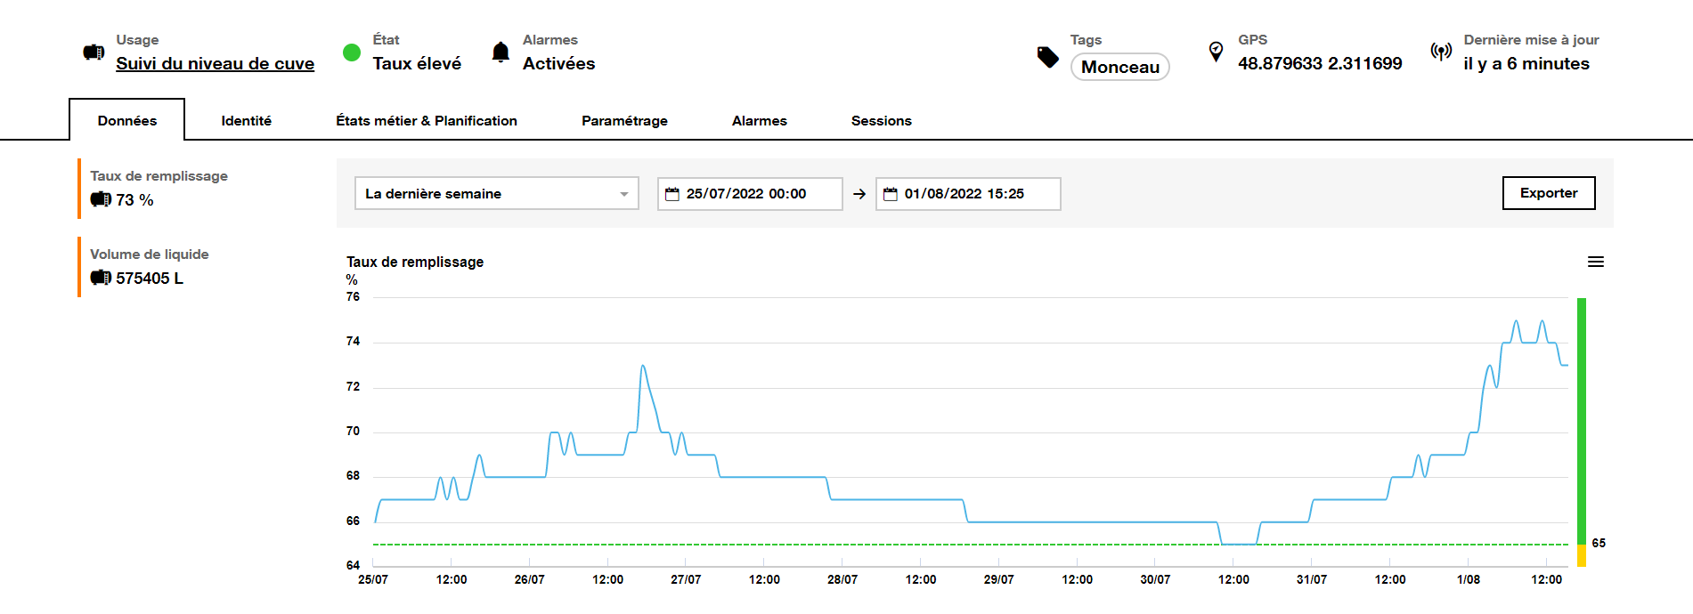Screen dimensions: 1693x614
Task: Switch to the Identité tab
Action: [x=246, y=121]
